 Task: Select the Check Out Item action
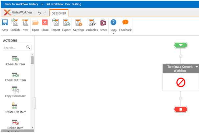click(15, 77)
